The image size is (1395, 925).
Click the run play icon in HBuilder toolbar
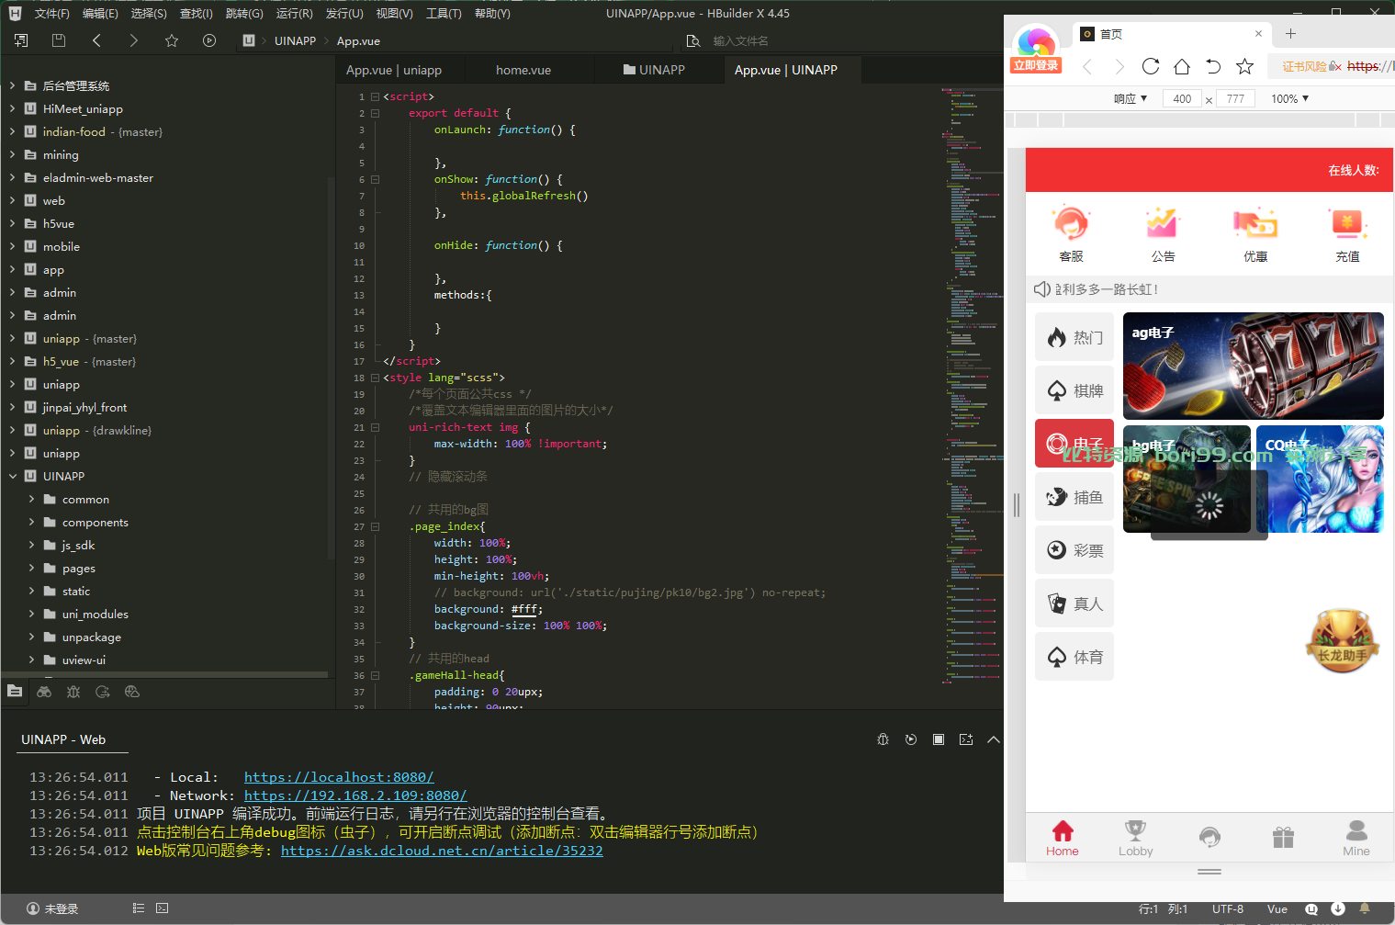click(209, 40)
